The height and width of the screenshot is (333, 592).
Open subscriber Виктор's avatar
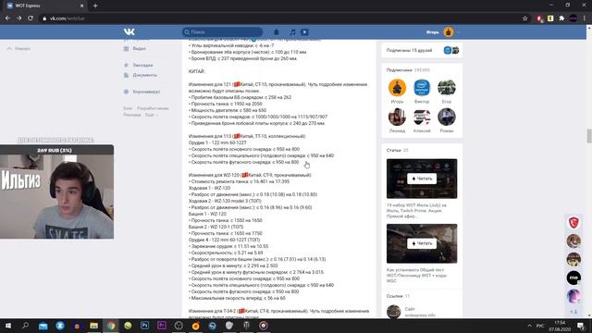coord(422,88)
